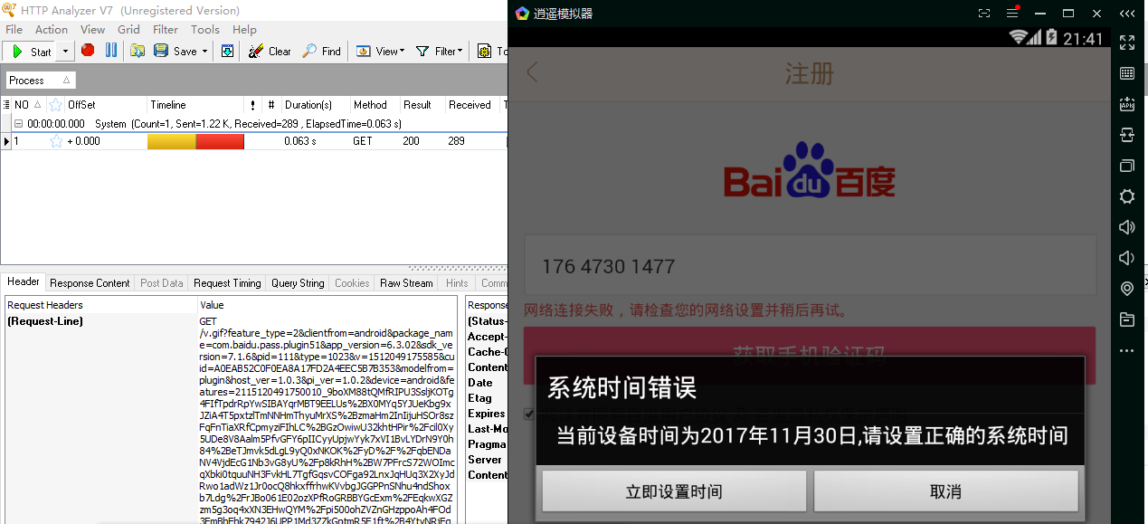Click the open folder icon in toolbar
The image size is (1148, 524).
point(138,51)
